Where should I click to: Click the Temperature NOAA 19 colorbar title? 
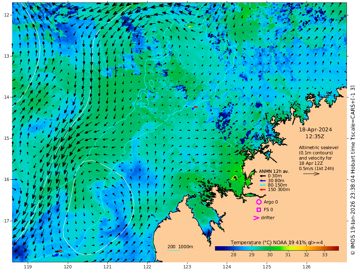click(277, 243)
